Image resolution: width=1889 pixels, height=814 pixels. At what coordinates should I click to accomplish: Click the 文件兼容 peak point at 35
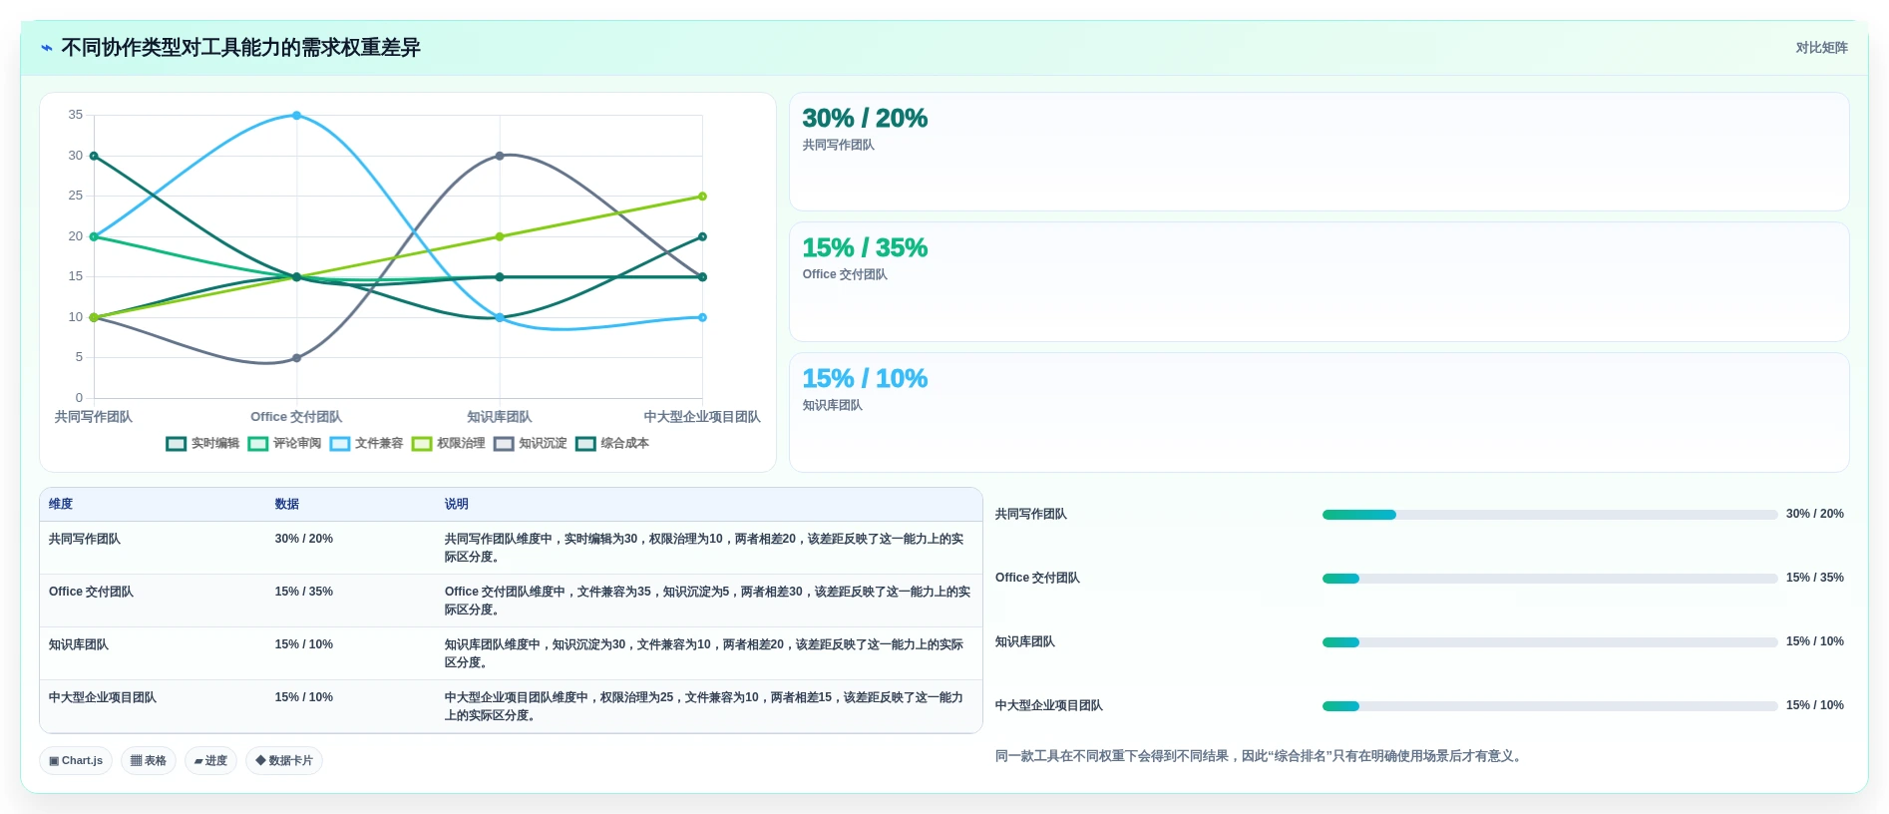(x=296, y=116)
